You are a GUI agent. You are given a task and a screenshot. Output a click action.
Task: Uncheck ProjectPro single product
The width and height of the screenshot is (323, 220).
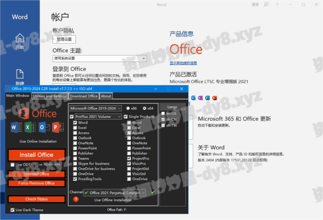pyautogui.click(x=129, y=159)
